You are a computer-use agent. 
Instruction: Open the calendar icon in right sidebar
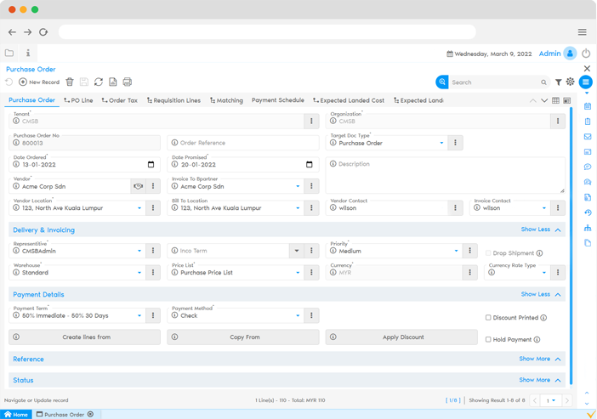(x=587, y=106)
